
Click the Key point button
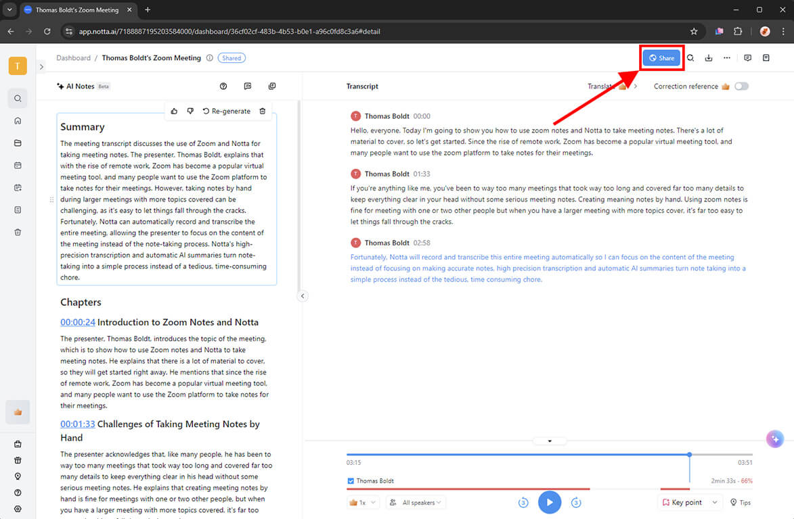coord(682,503)
